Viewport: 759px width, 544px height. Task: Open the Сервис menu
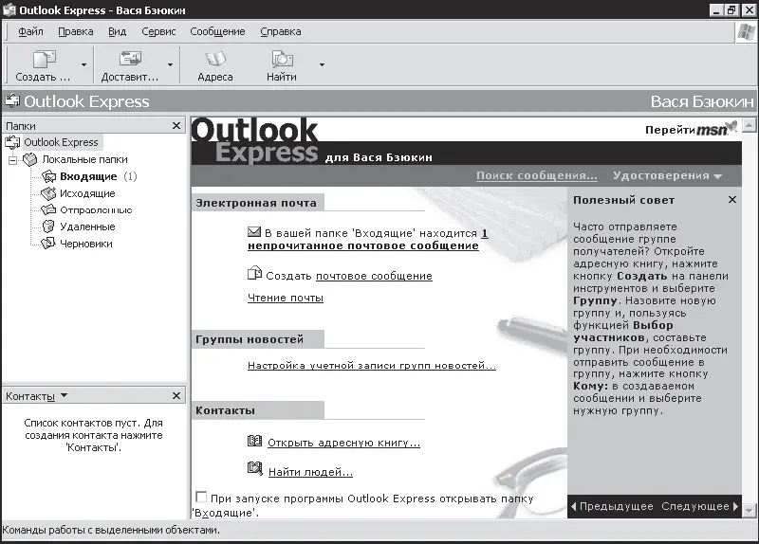158,31
